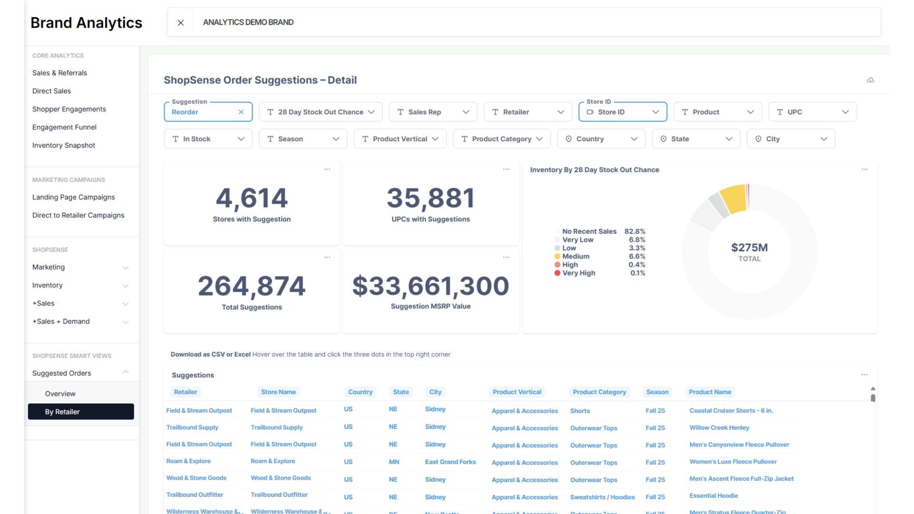Select Overview under Suggested Orders
This screenshot has width=914, height=514.
60,394
